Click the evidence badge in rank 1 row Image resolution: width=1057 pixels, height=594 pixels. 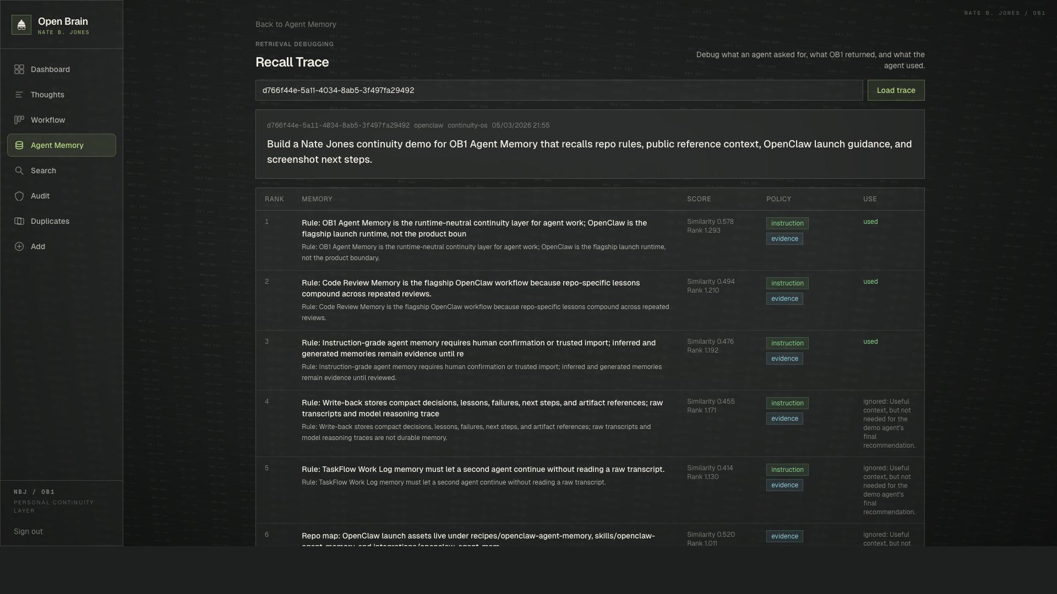(784, 239)
